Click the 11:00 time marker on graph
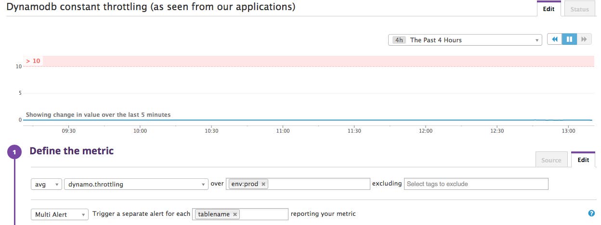Image resolution: width=601 pixels, height=225 pixels. click(x=283, y=130)
